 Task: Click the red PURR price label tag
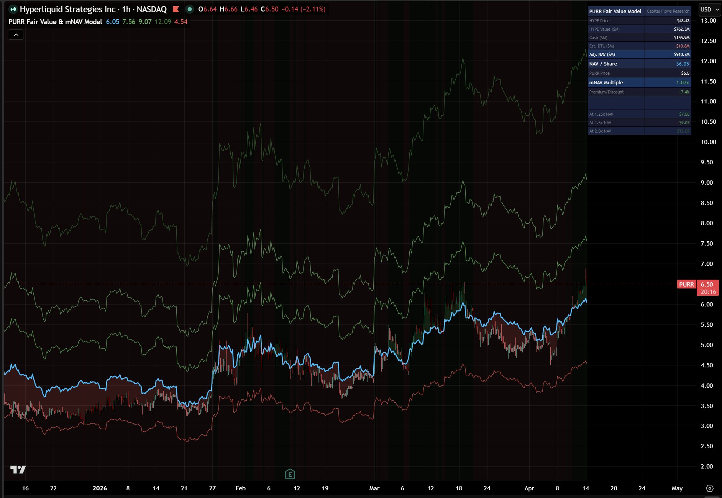(x=686, y=284)
